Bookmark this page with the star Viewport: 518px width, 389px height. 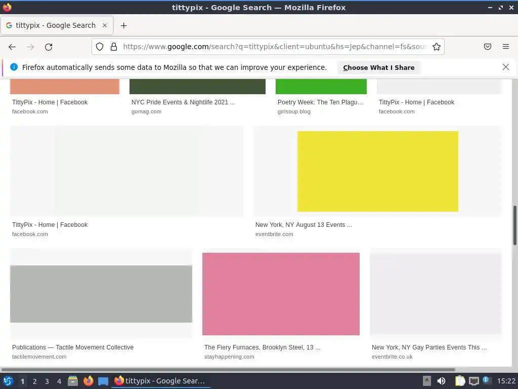[437, 47]
